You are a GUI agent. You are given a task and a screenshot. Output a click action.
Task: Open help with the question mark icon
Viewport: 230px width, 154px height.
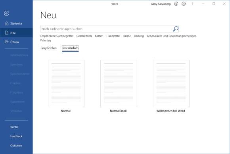(x=192, y=4)
